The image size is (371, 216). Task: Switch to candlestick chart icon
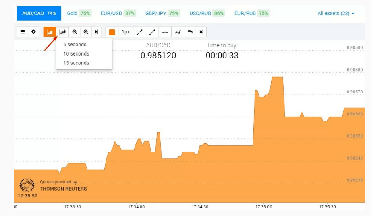tap(62, 32)
